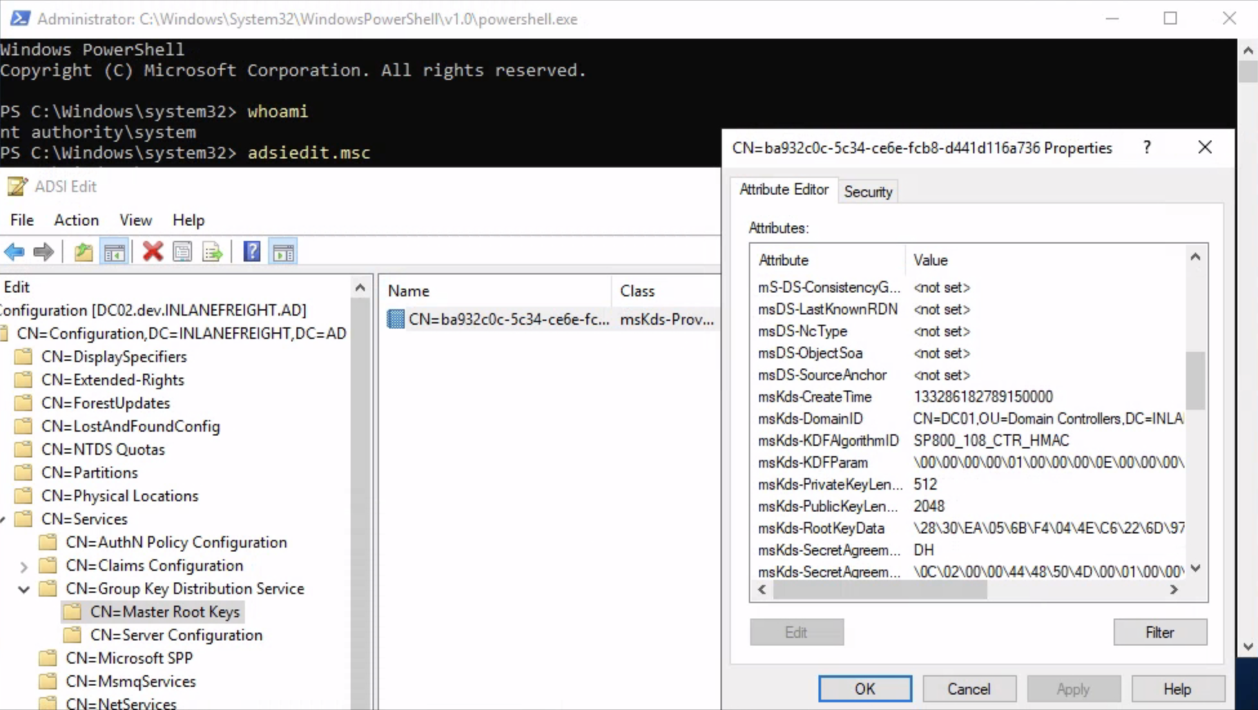1258x710 pixels.
Task: Open Properties via toolbar icon
Action: tap(182, 252)
